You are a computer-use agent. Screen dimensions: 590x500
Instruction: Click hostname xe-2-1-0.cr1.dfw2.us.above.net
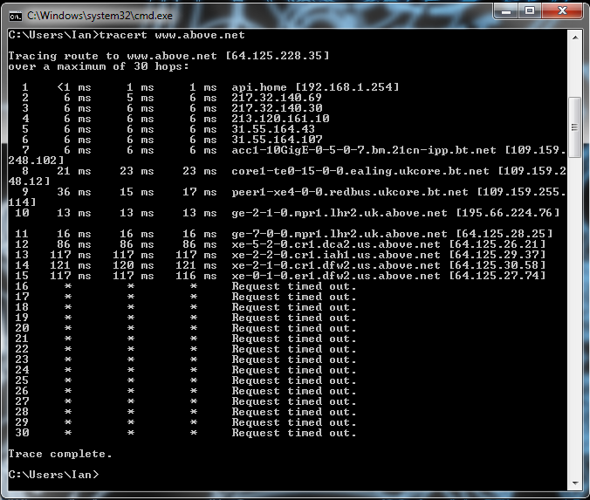(336, 265)
